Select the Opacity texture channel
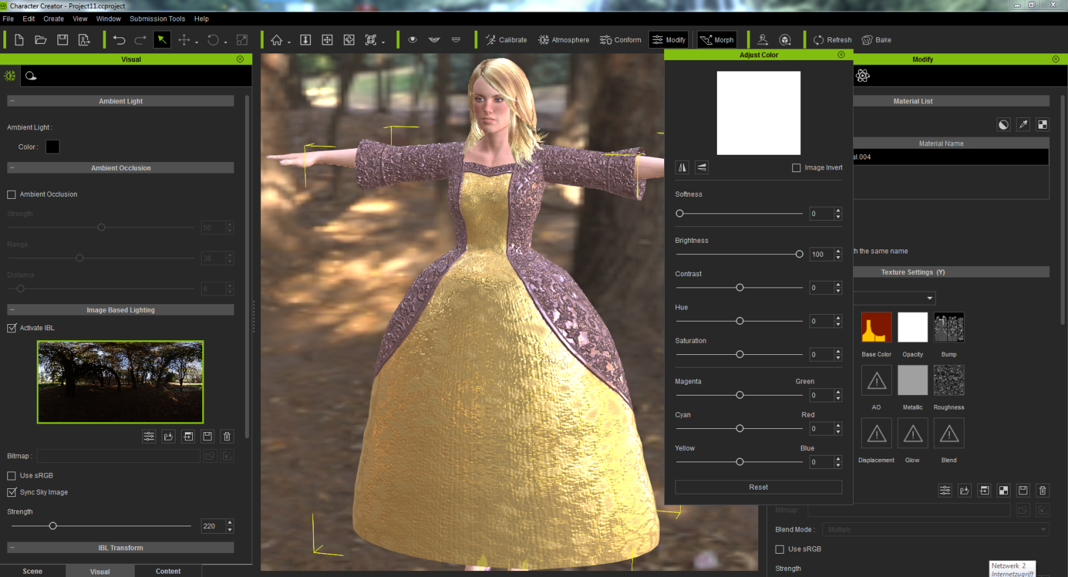Image resolution: width=1068 pixels, height=577 pixels. tap(912, 328)
